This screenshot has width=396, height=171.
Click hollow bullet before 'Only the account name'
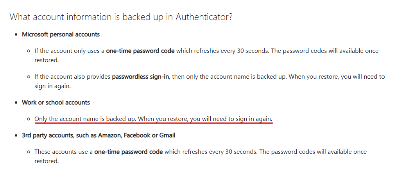(29, 119)
